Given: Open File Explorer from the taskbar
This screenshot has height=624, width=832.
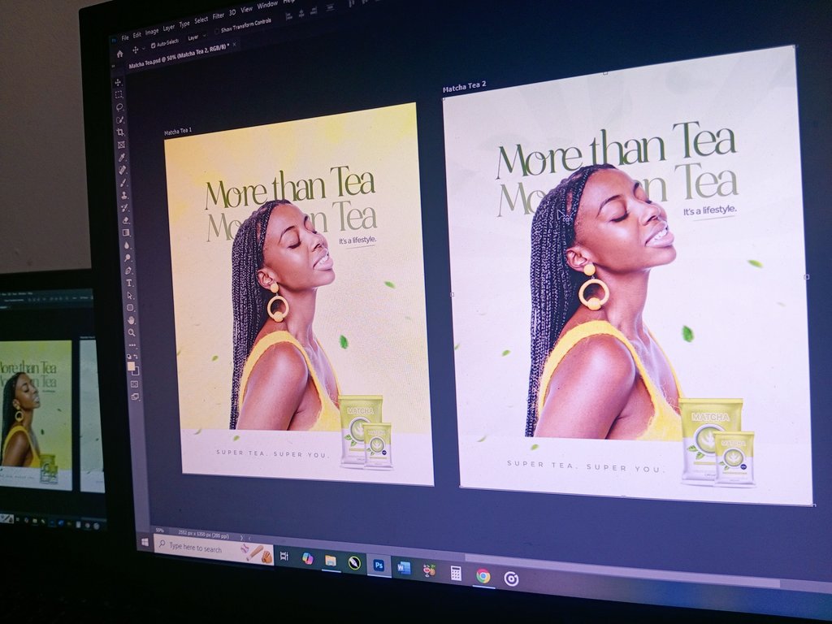Looking at the screenshot, I should click(331, 561).
